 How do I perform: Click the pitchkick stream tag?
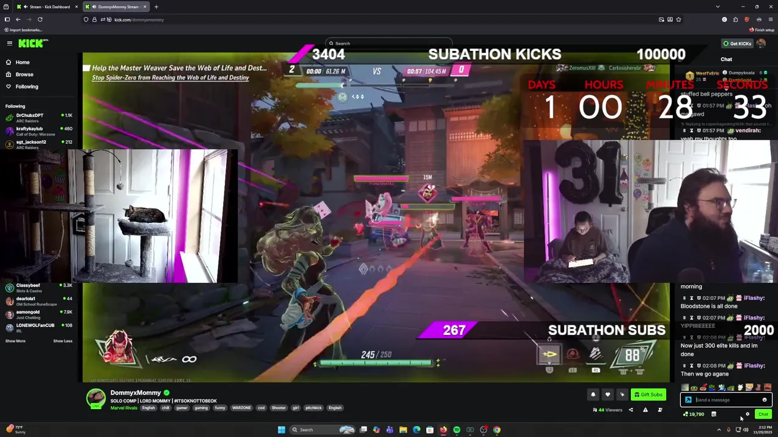coord(314,408)
